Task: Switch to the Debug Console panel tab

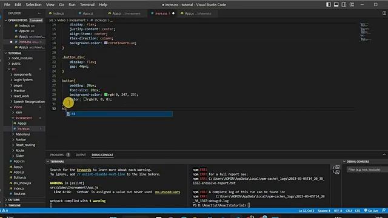Action: click(102, 155)
